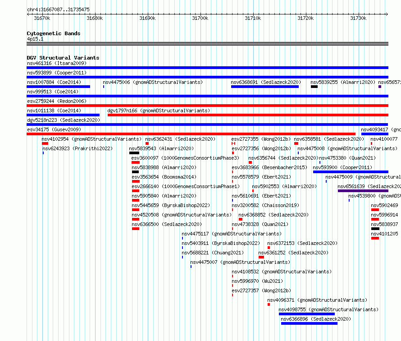
Task: Click the esv2759244 (Redon2006) label
Action: click(57, 101)
